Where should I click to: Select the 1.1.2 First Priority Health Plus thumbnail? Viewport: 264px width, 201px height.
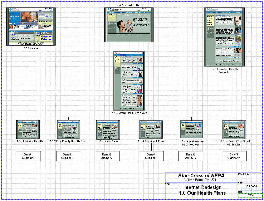pos(68,130)
